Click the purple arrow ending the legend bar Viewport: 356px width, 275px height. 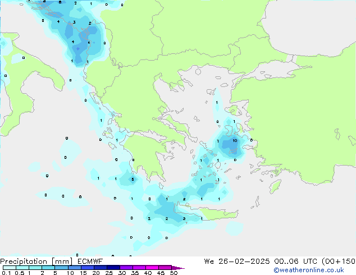coord(178,268)
